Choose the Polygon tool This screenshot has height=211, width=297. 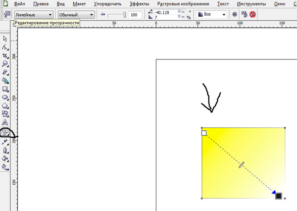point(5,106)
